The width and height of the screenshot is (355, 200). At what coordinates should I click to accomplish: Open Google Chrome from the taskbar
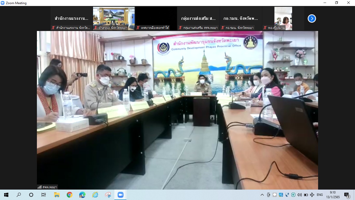(x=69, y=195)
